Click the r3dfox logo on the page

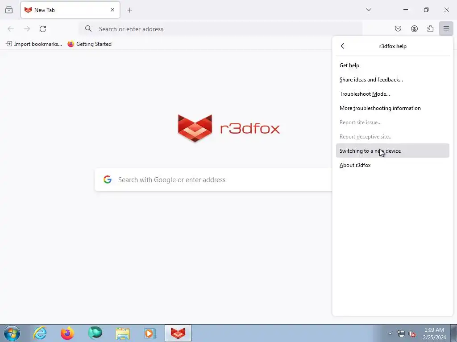pyautogui.click(x=229, y=128)
